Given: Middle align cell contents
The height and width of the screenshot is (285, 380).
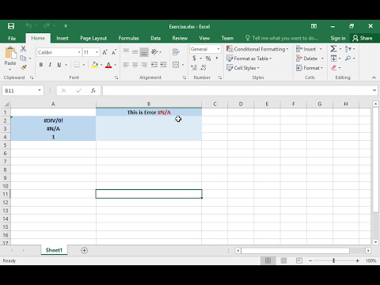Looking at the screenshot, I should click(135, 52).
